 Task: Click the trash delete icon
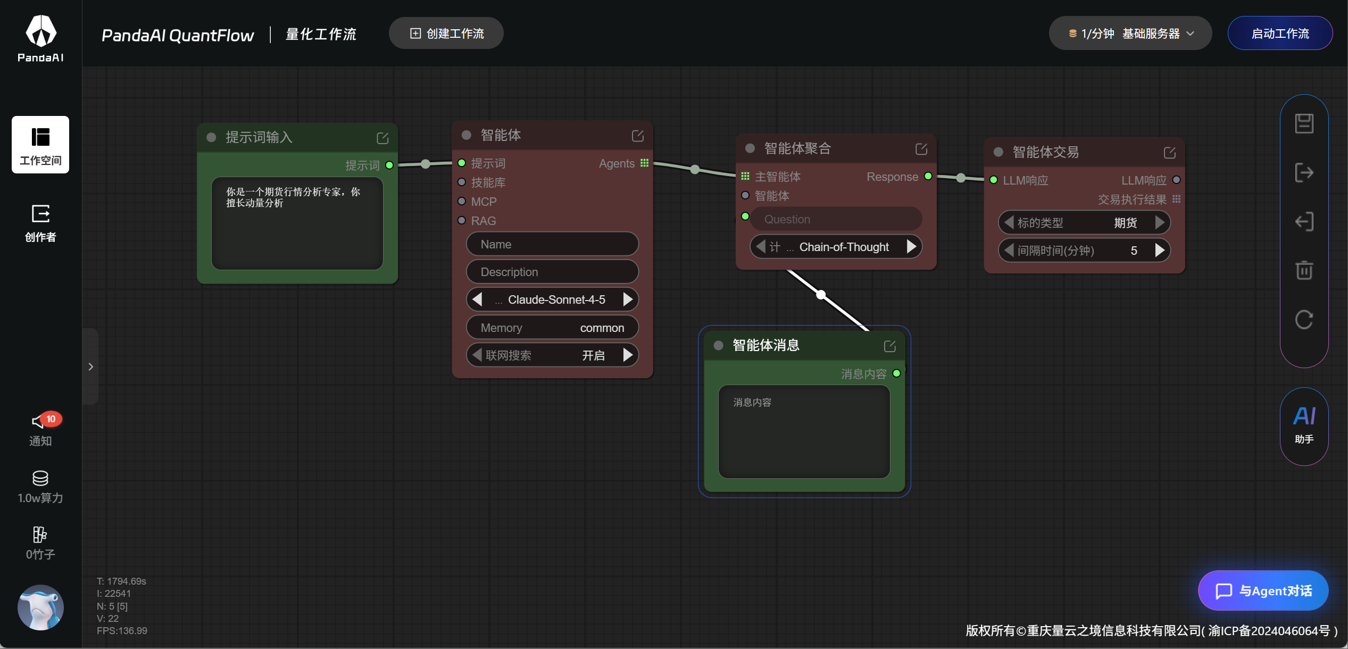(1304, 270)
